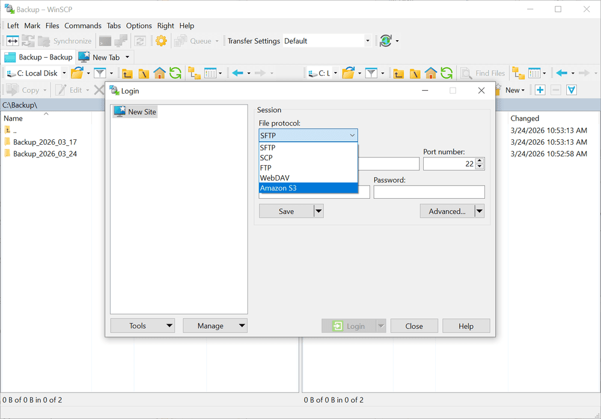The image size is (601, 419).
Task: Click the plus Select Files icon
Action: (x=540, y=90)
